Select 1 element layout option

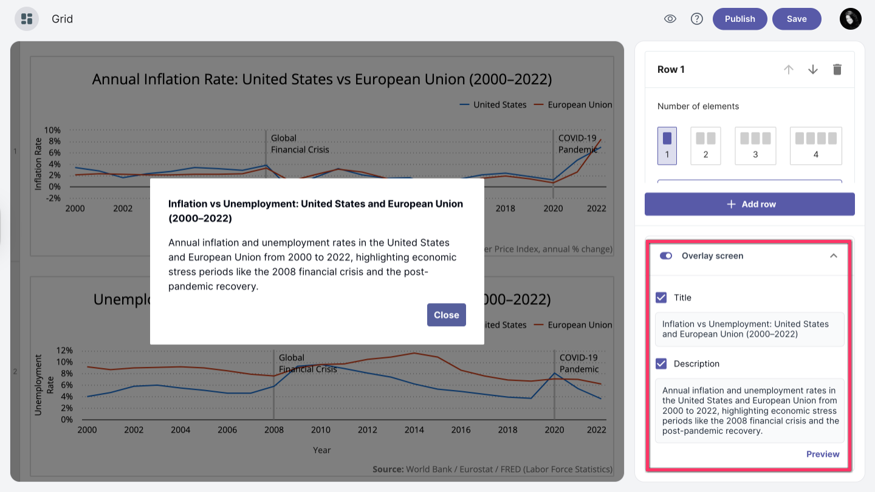(x=667, y=146)
